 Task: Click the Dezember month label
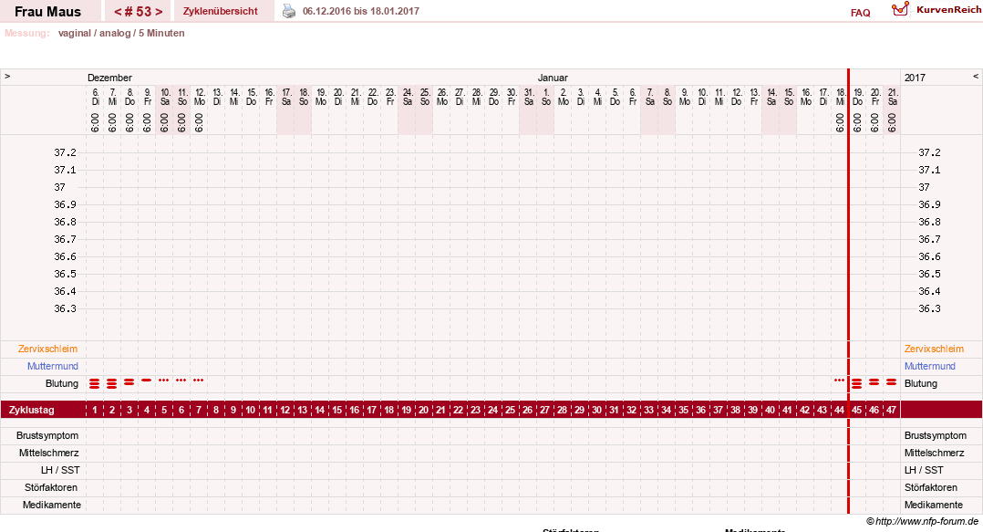pos(109,78)
